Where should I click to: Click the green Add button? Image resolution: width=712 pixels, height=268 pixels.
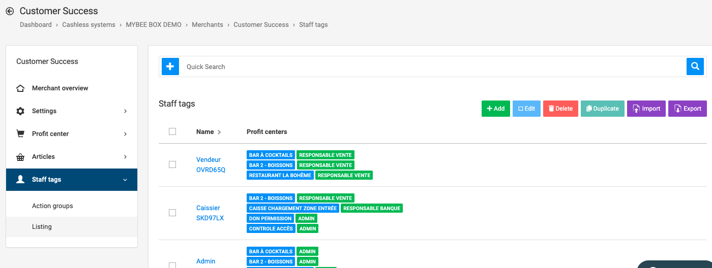point(496,109)
